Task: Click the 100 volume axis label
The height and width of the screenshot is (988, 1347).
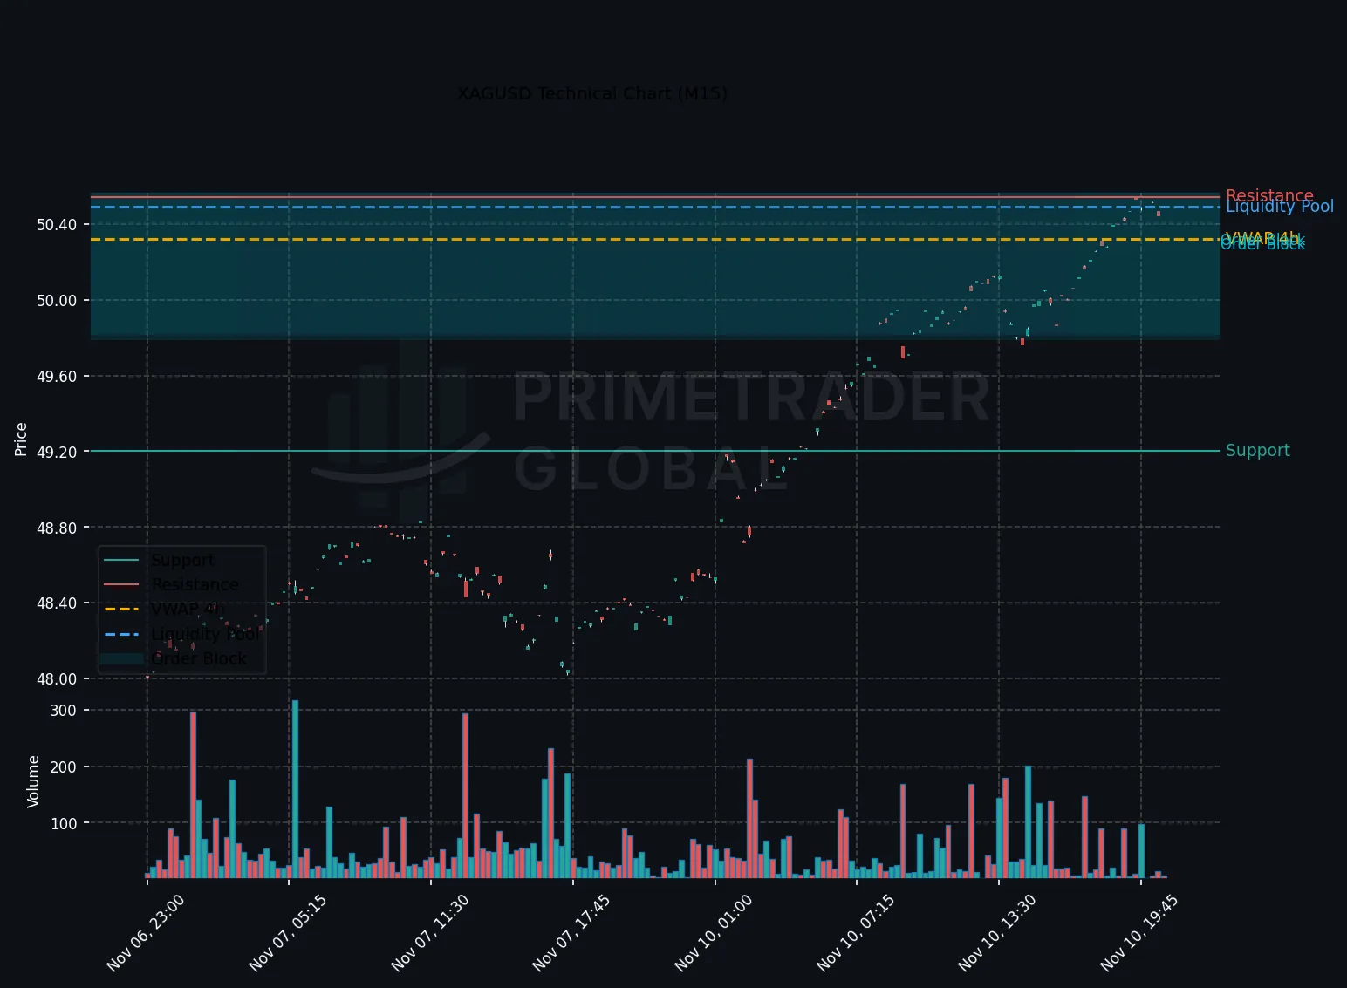Action: (x=64, y=824)
